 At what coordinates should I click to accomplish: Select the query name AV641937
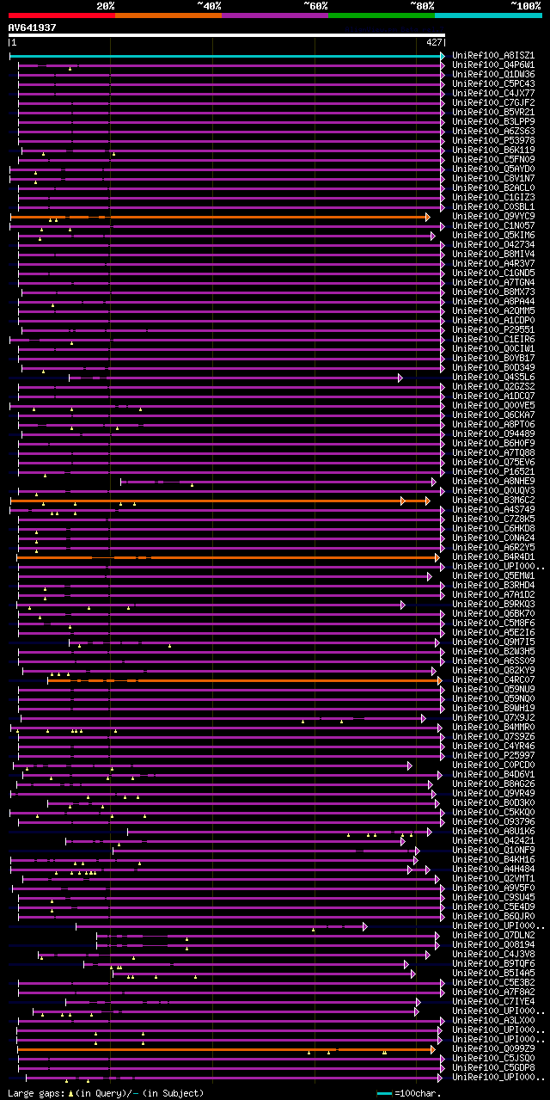click(33, 28)
